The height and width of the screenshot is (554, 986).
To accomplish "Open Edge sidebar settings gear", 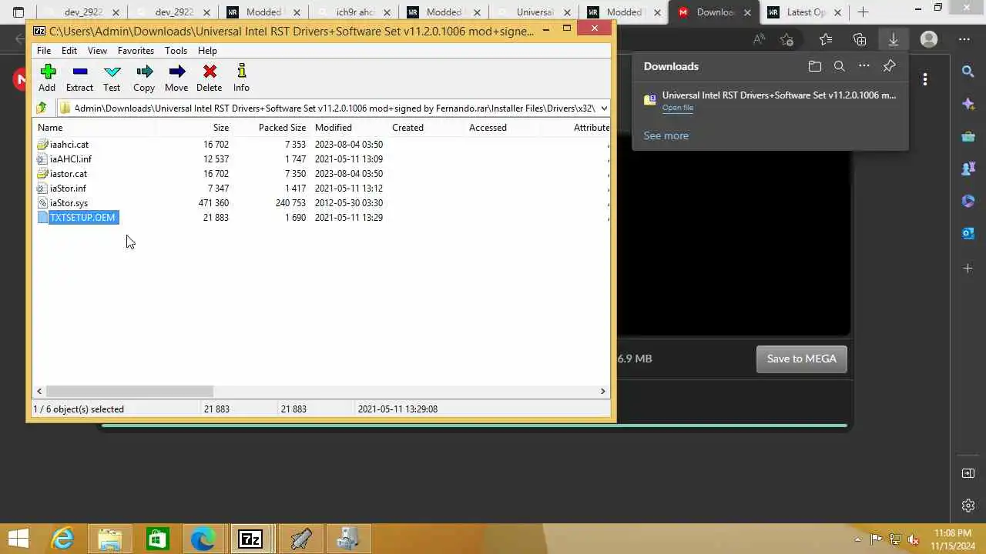I will [968, 506].
